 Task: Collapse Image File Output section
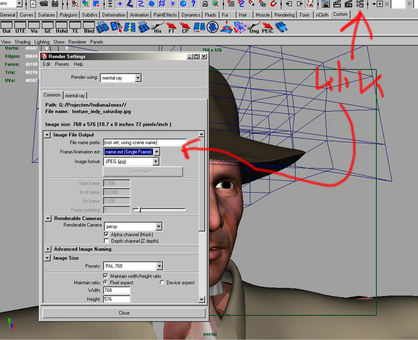(47, 135)
